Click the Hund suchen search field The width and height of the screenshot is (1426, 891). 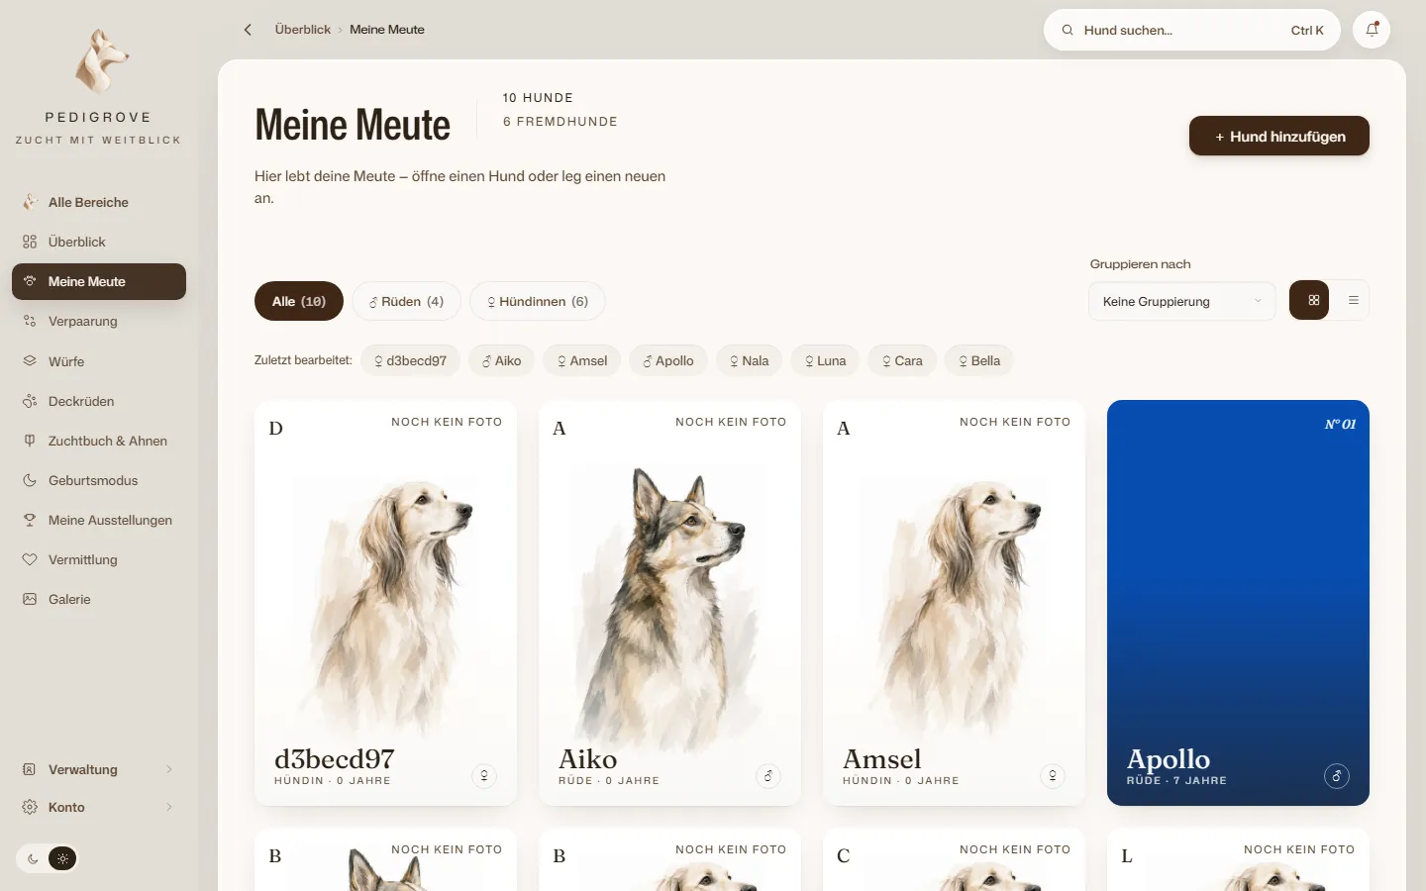[x=1191, y=30]
